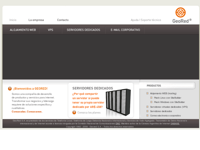Viewport: 200px width, 150px height.
Task: Click the orange arrow next to Conozca los planes
Action: coord(74,113)
